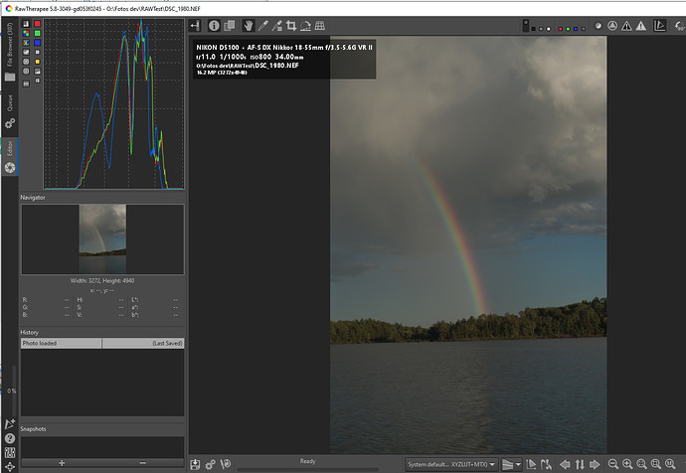This screenshot has width=686, height=473.
Task: Click the Navigator preview thumbnail
Action: pyautogui.click(x=102, y=238)
